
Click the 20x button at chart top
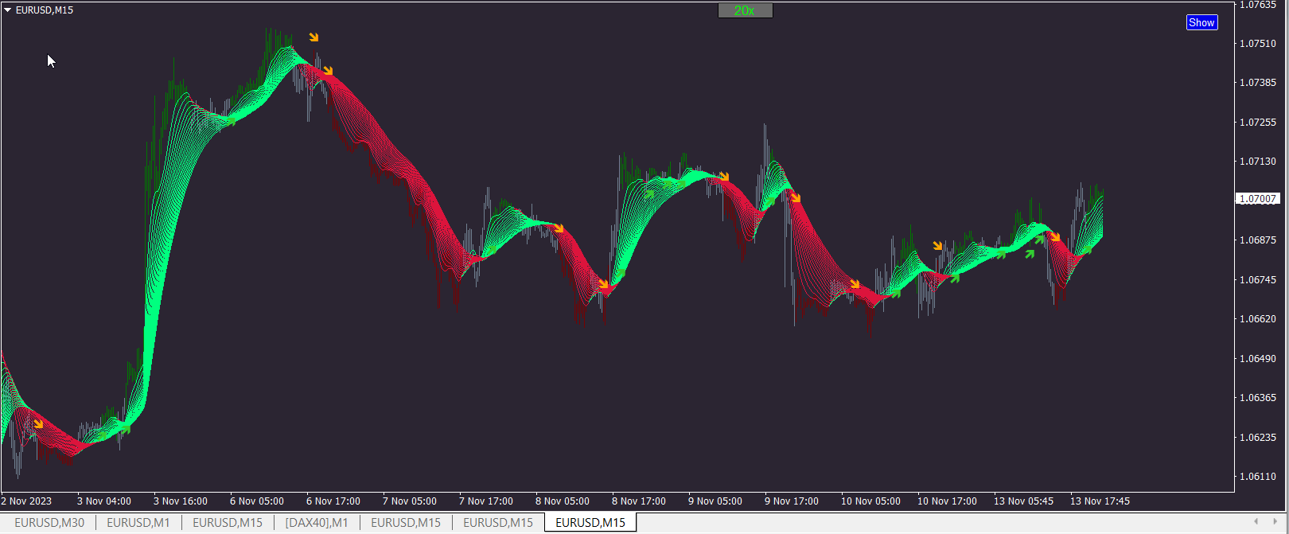point(745,10)
